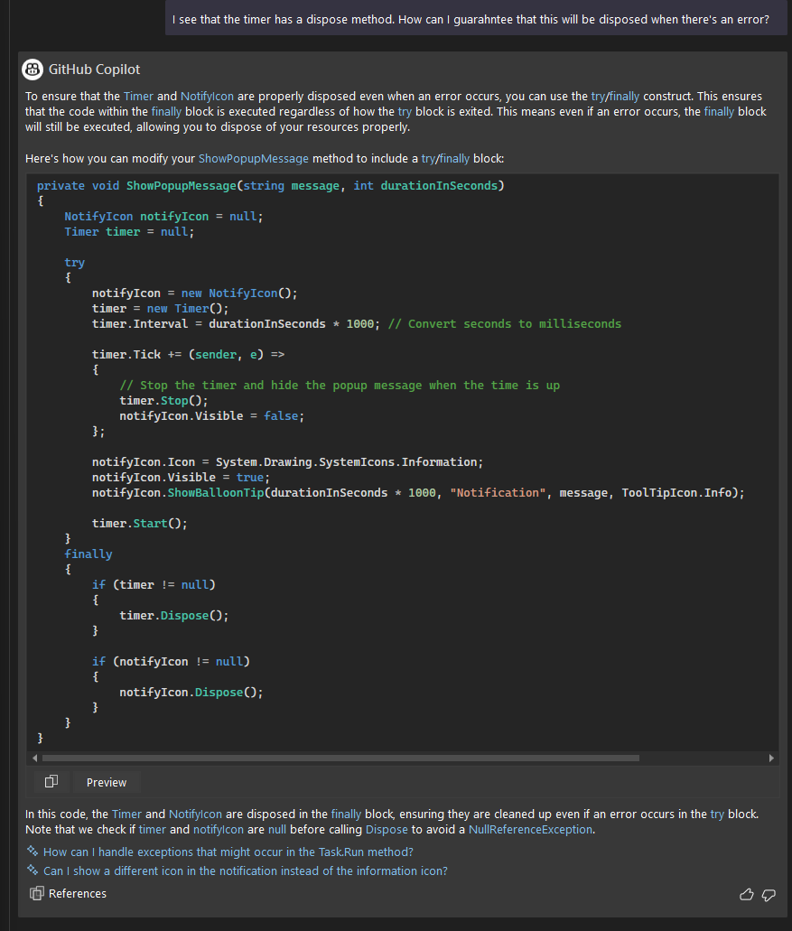Image resolution: width=792 pixels, height=931 pixels.
Task: Ask how to handle exceptions in Task.Run
Action: 228,852
